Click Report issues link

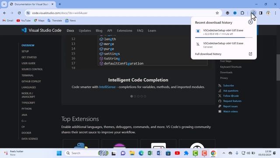point(231,106)
